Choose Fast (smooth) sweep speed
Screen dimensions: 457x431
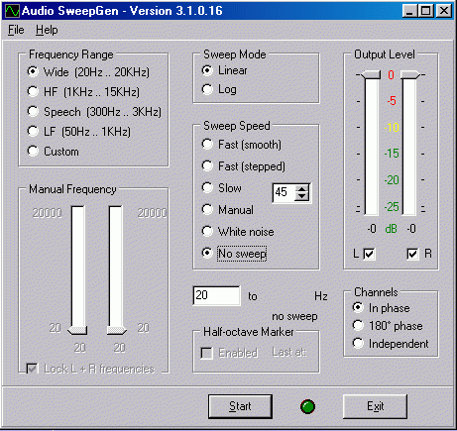tap(242, 145)
